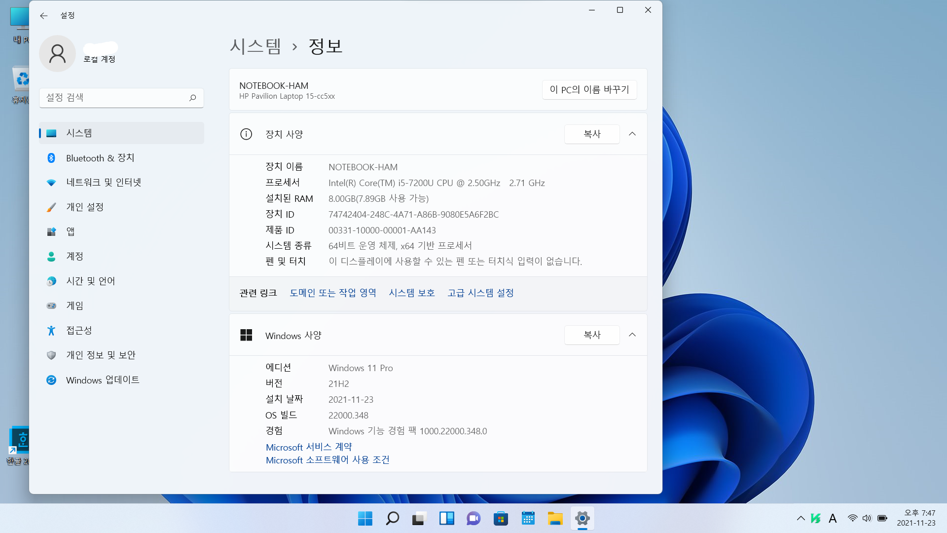Select the 개인 정보 및 보안 shield icon

[x=51, y=355]
